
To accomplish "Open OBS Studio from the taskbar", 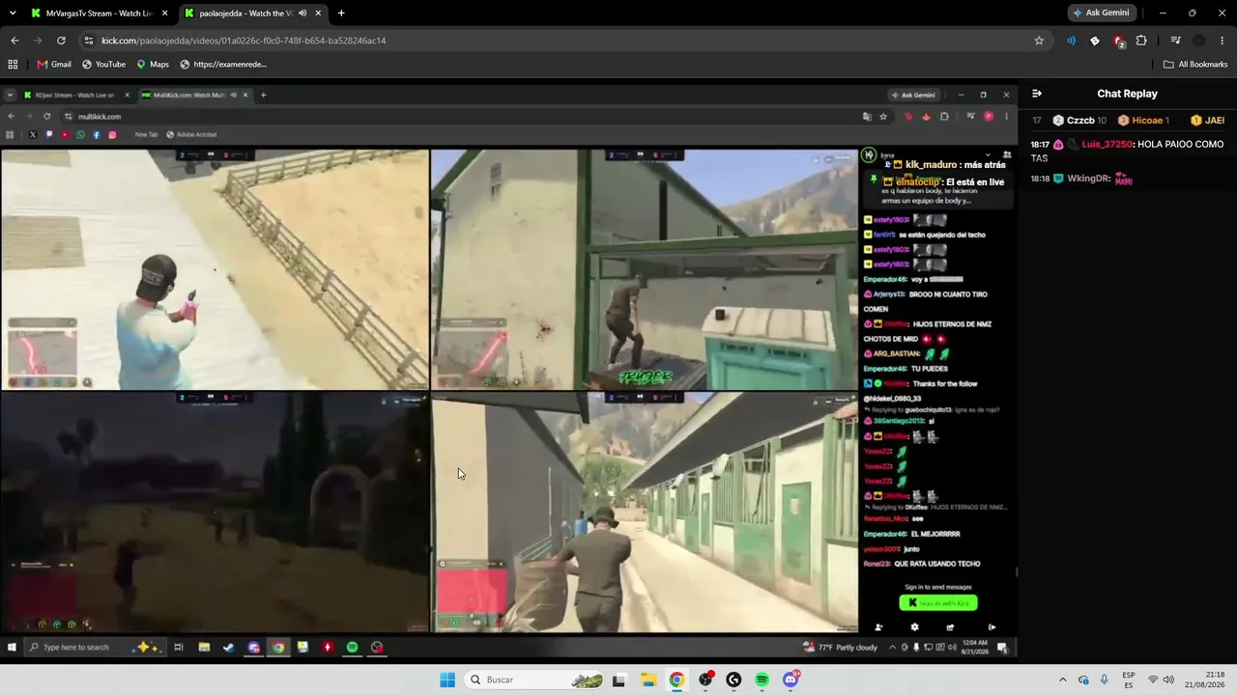I will coord(705,680).
